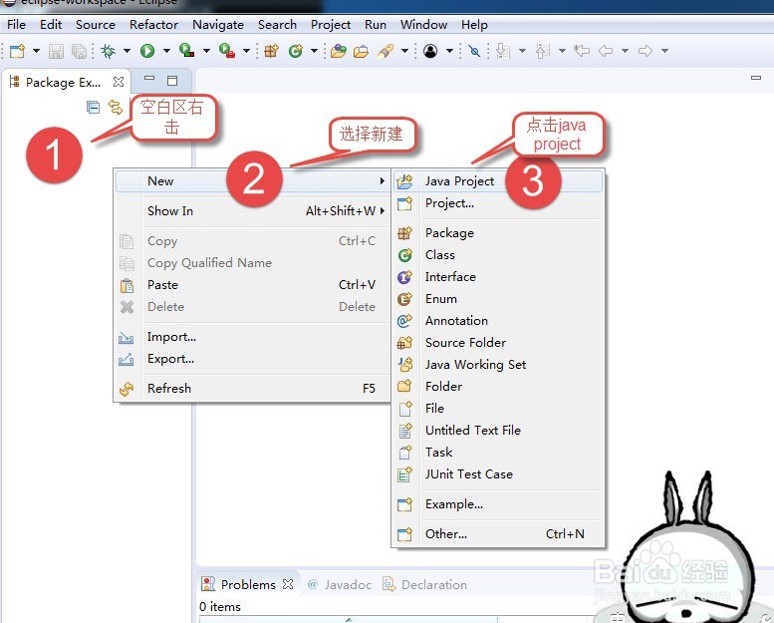The width and height of the screenshot is (774, 623).
Task: Choose Java Project from New submenu
Action: click(x=498, y=181)
